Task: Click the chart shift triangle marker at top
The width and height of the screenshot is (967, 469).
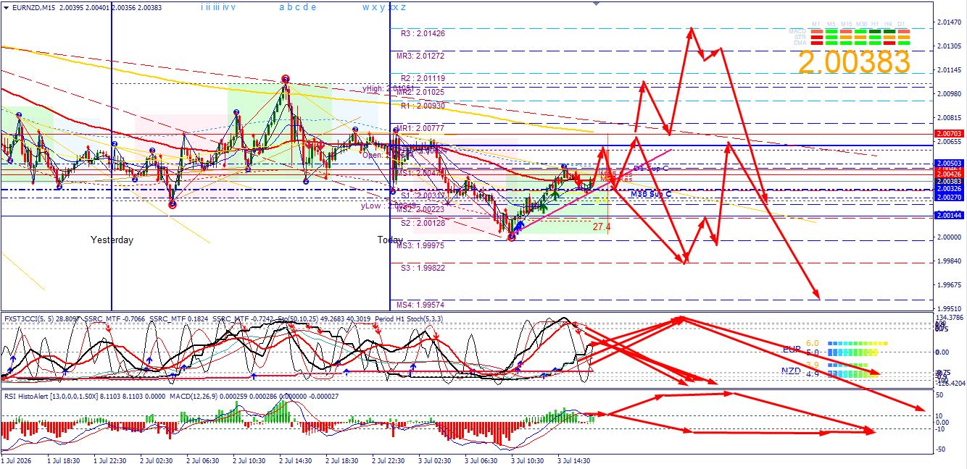Action: (597, 4)
